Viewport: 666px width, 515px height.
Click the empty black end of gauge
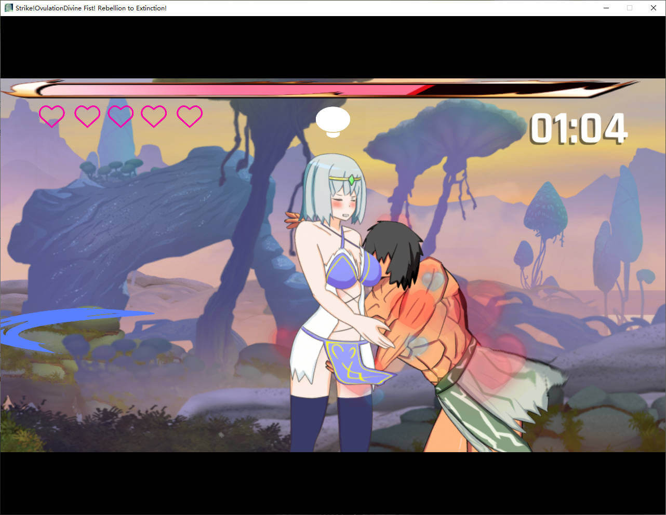[x=509, y=90]
